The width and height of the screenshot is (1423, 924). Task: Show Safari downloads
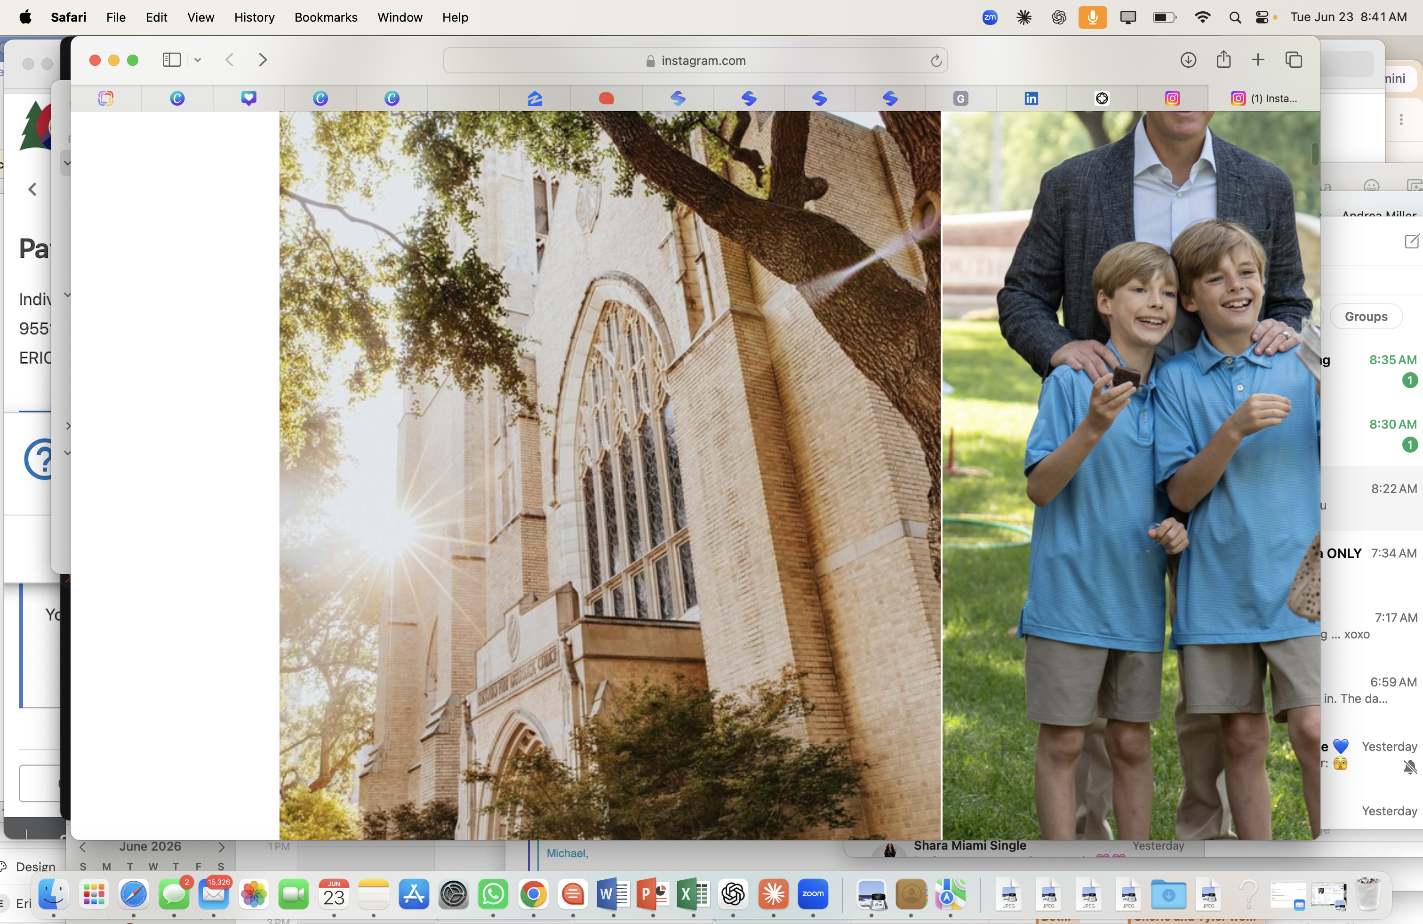1188,60
